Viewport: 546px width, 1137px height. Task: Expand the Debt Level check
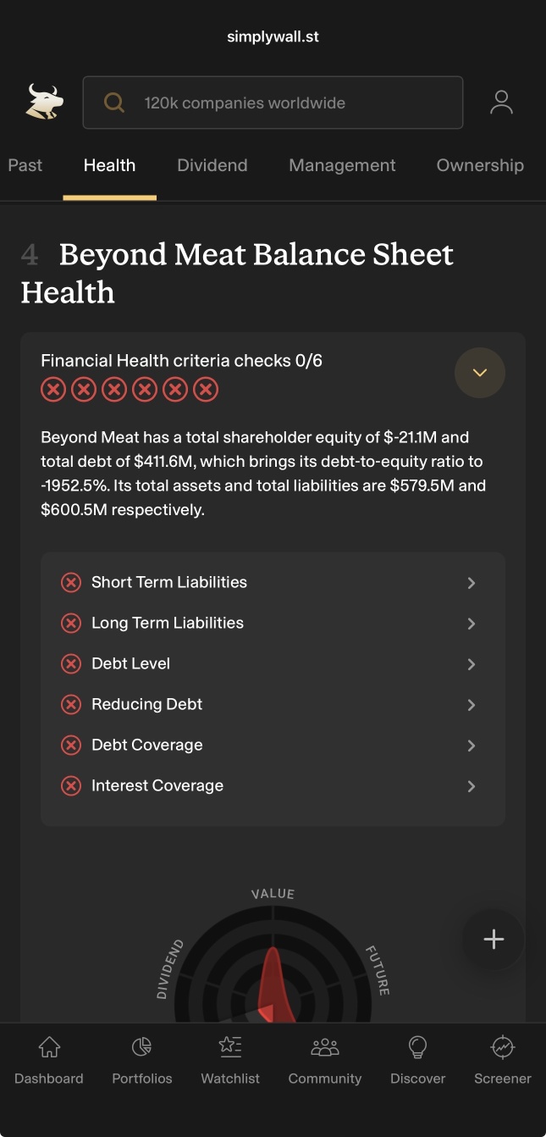[273, 663]
